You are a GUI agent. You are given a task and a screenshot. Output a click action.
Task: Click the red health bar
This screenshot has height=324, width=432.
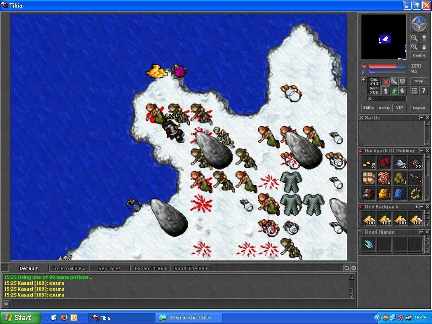387,66
